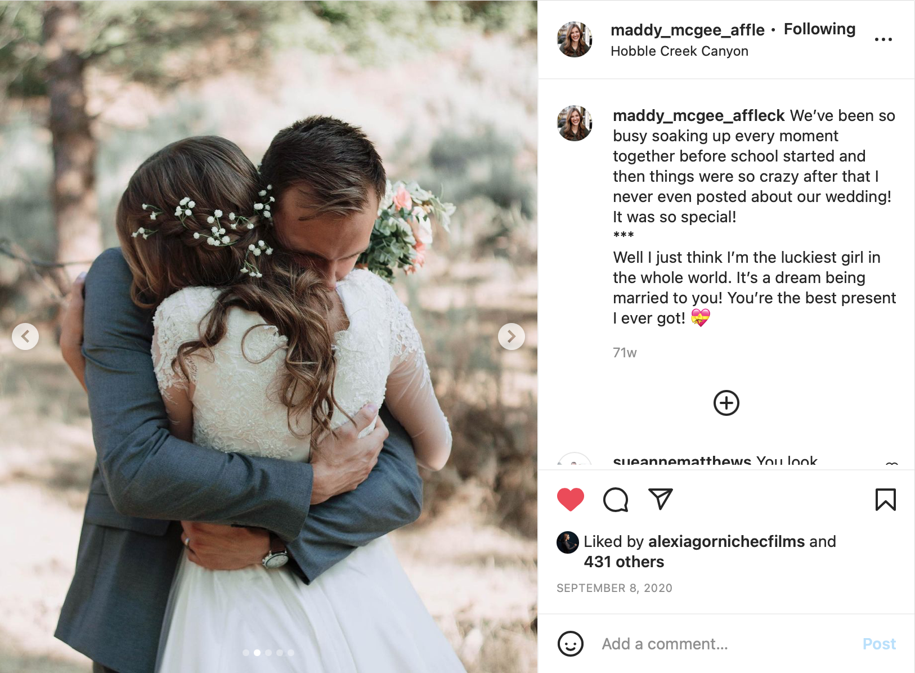Save the post with bookmark icon

[x=885, y=500]
